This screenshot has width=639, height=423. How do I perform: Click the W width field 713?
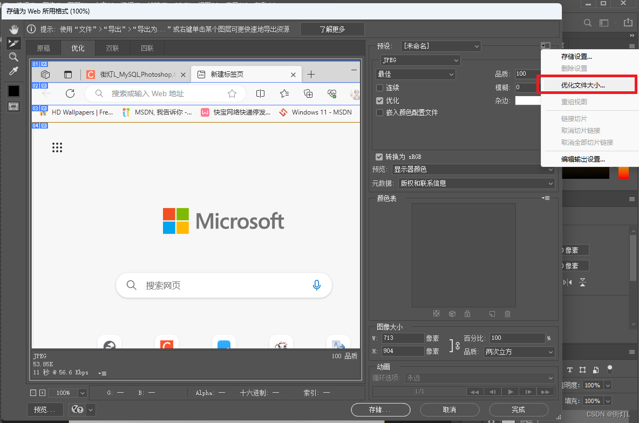pyautogui.click(x=403, y=338)
